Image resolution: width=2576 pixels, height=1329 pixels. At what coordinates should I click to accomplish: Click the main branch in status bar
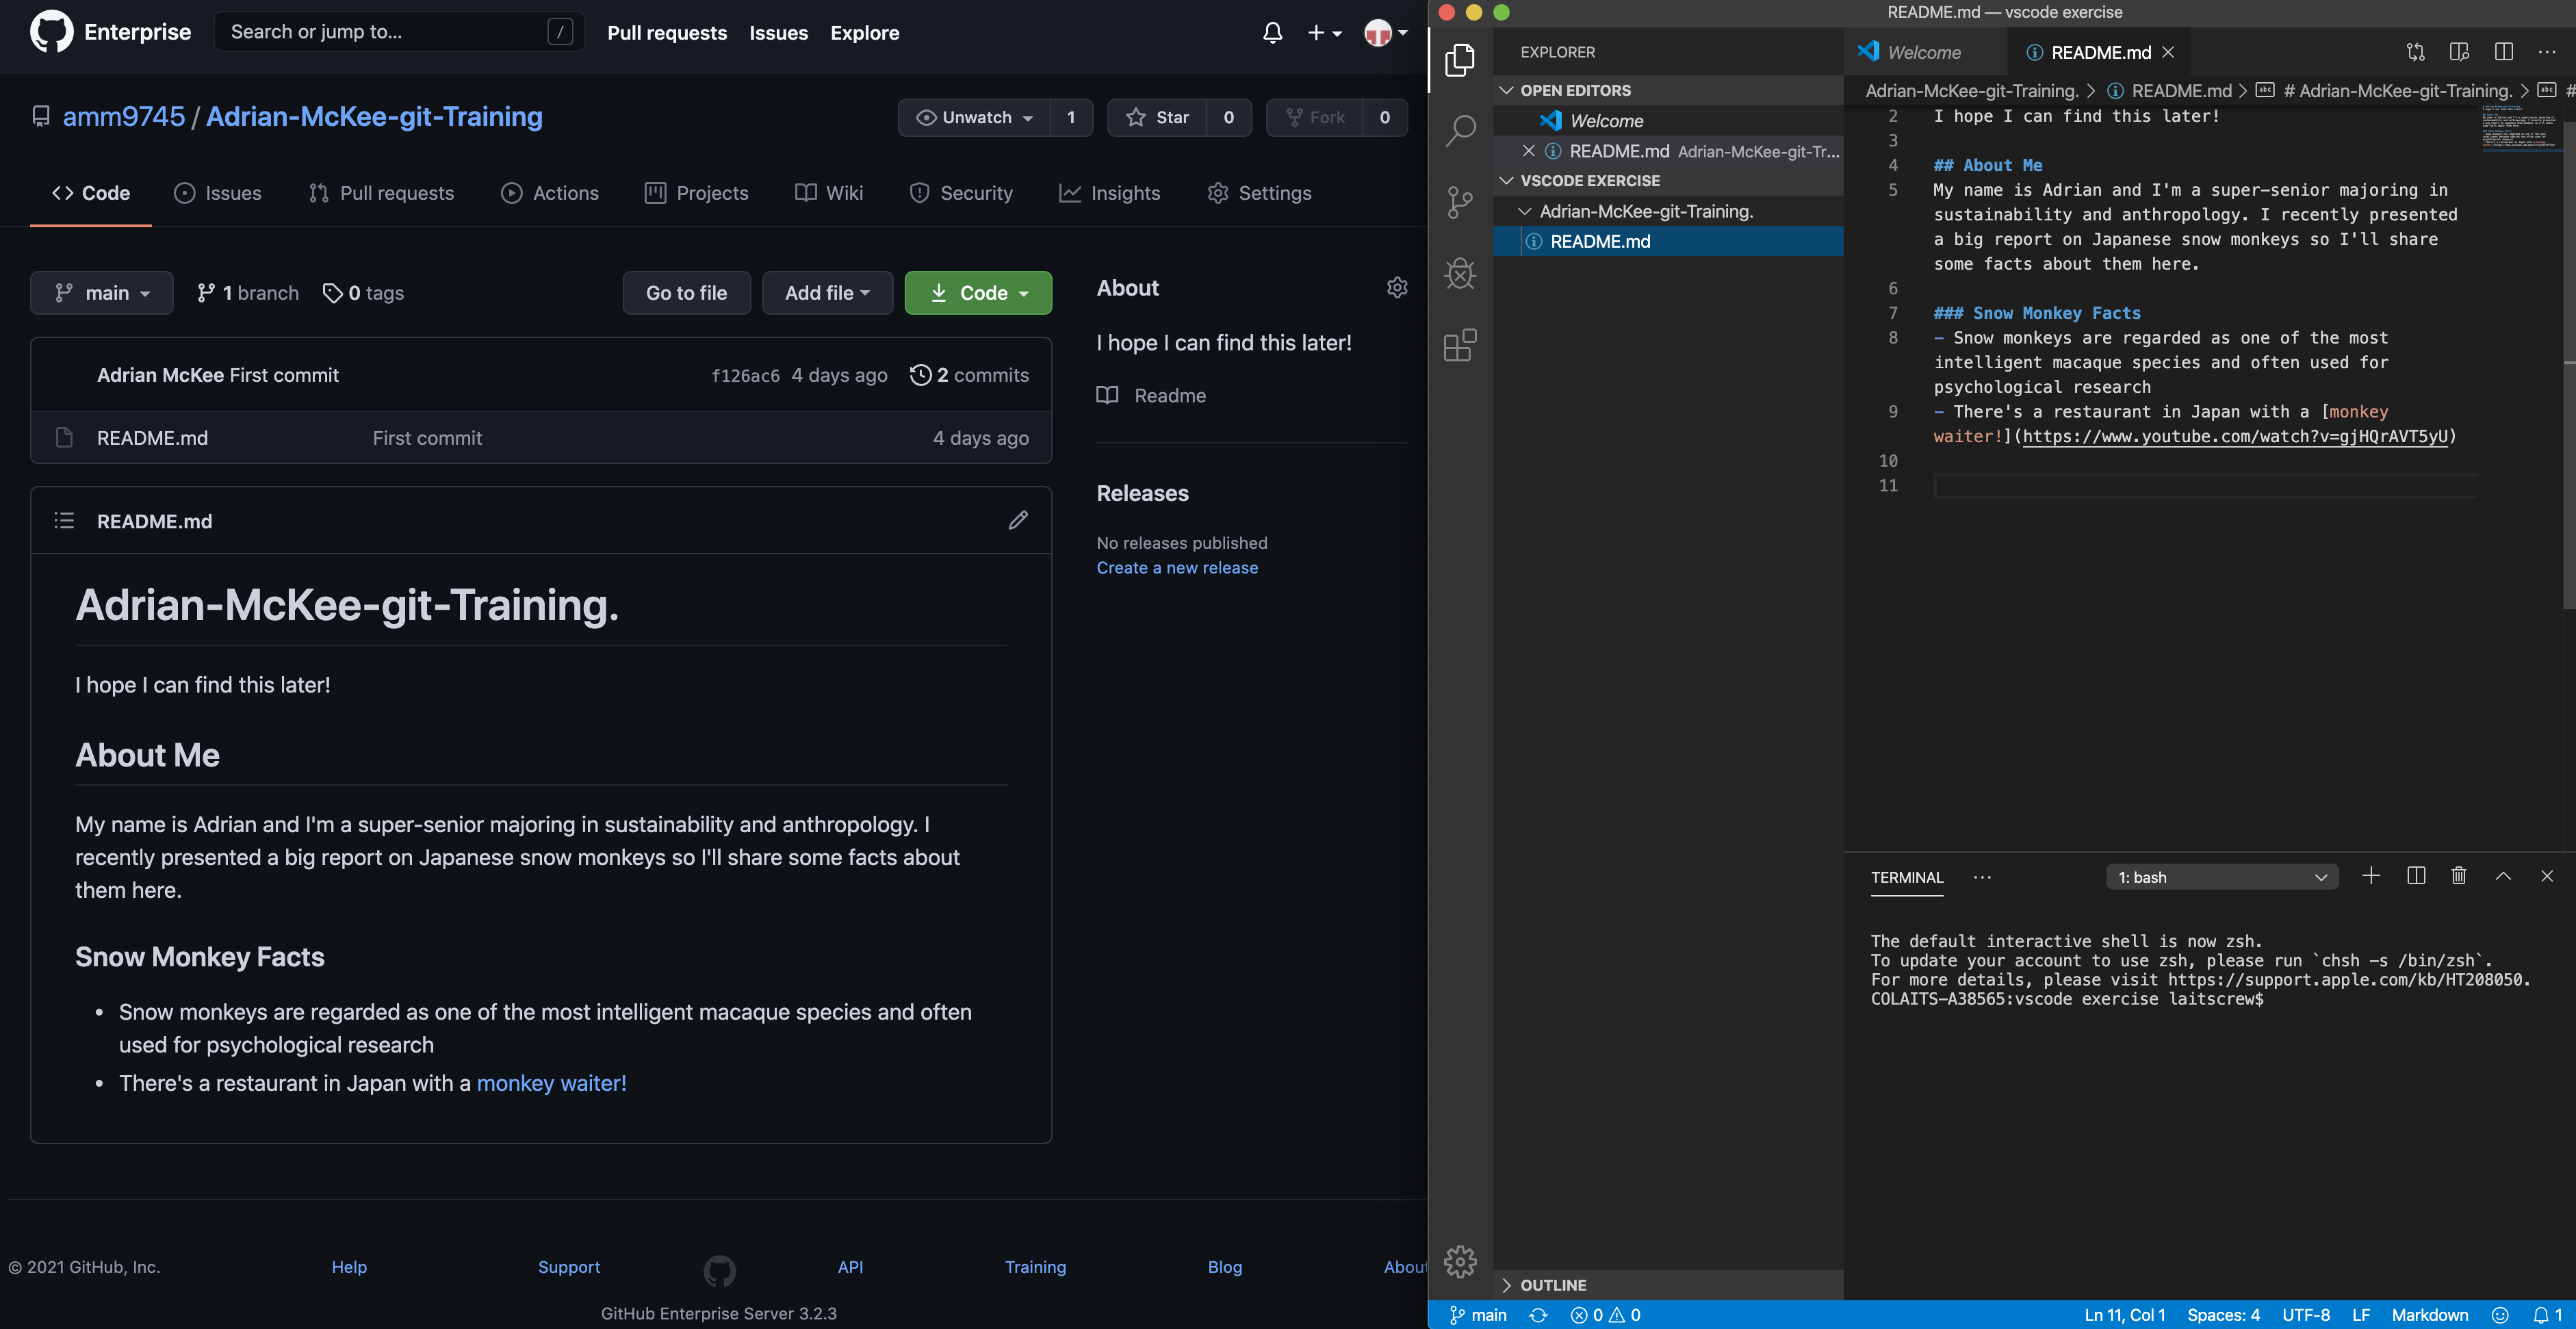(x=1478, y=1315)
